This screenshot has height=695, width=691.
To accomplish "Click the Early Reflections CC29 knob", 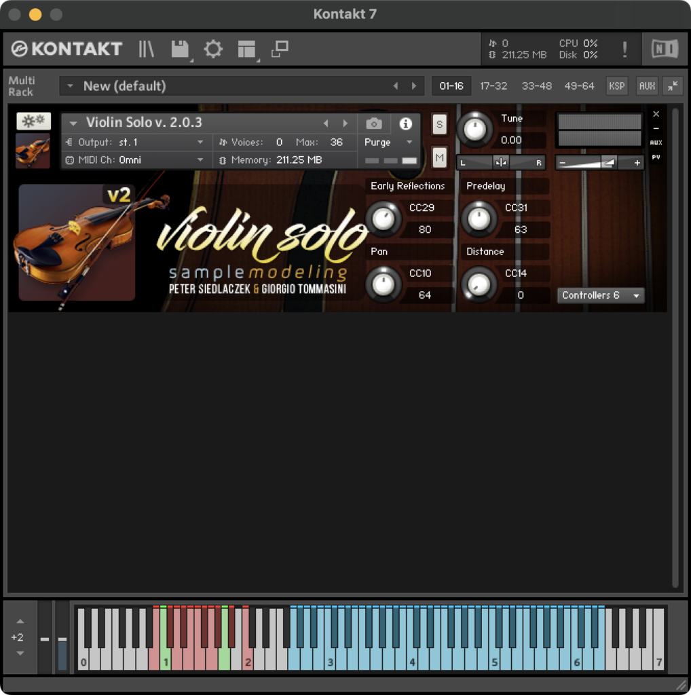I will 384,219.
